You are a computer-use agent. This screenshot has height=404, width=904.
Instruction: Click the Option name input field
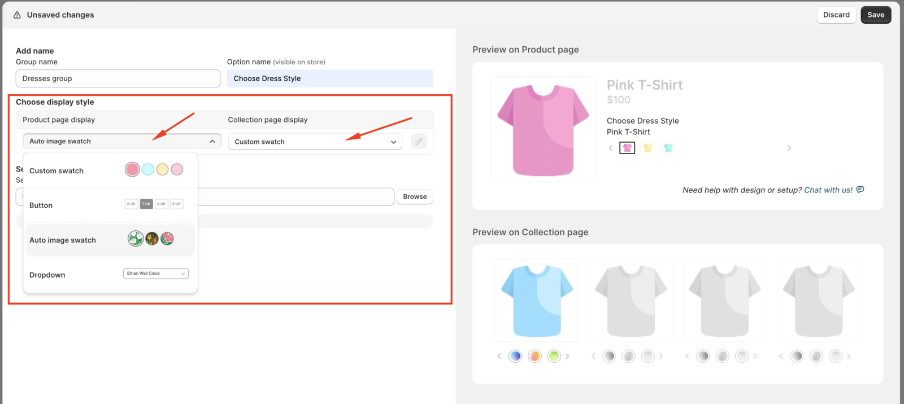330,78
